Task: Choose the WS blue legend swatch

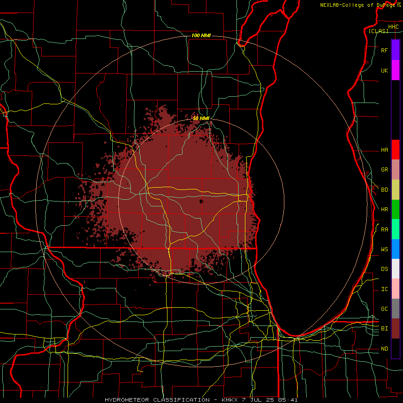Action: point(395,249)
